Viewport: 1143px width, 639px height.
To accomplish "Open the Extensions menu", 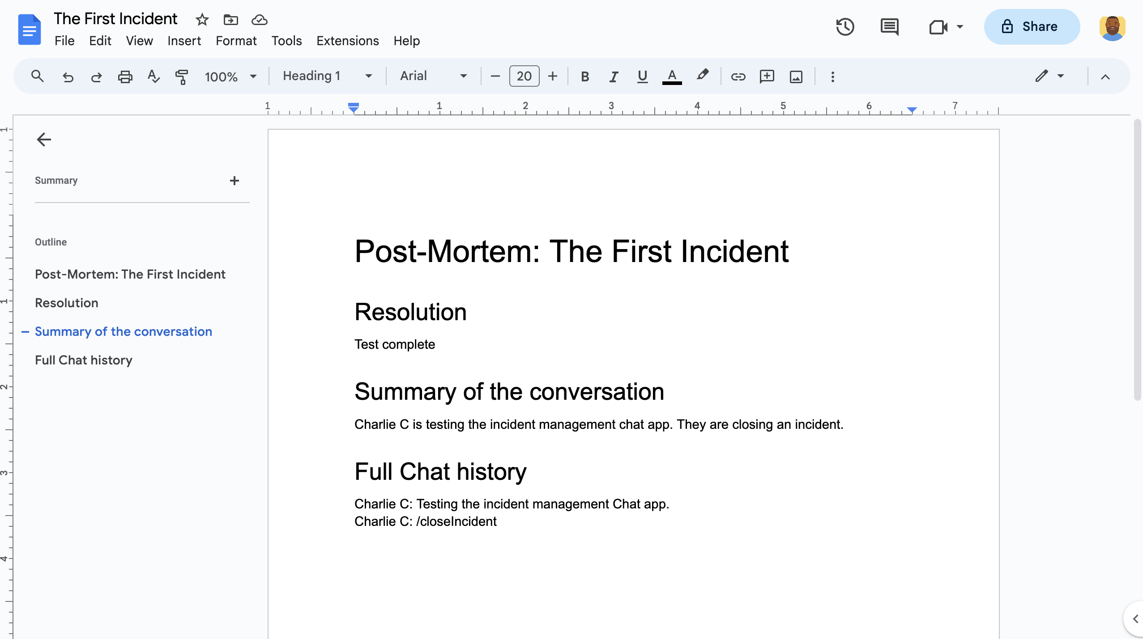I will (347, 41).
